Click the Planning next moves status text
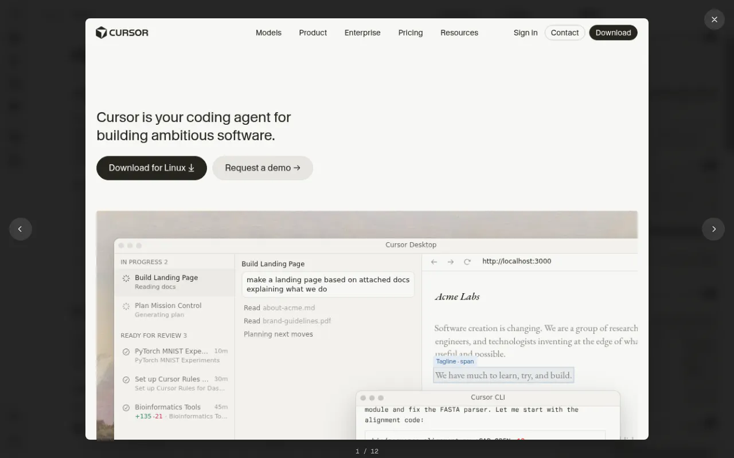The image size is (734, 458). pos(278,334)
